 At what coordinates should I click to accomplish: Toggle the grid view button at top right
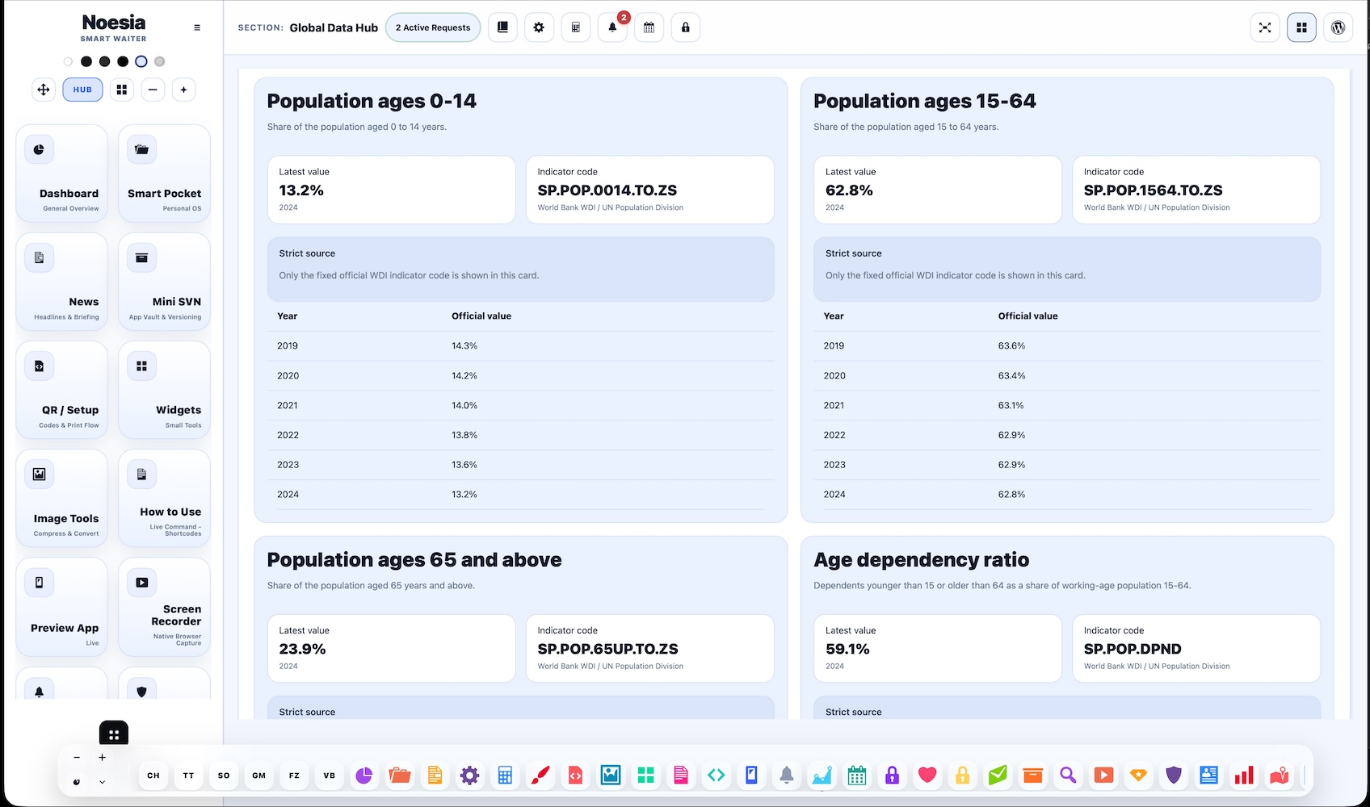pos(1301,27)
